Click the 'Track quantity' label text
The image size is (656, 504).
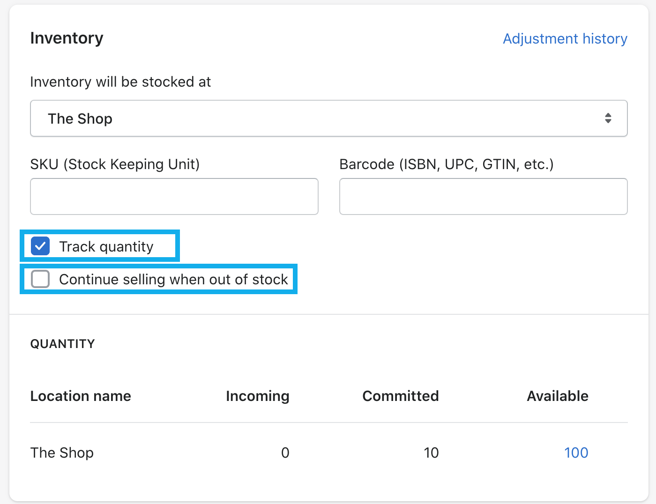tap(106, 246)
